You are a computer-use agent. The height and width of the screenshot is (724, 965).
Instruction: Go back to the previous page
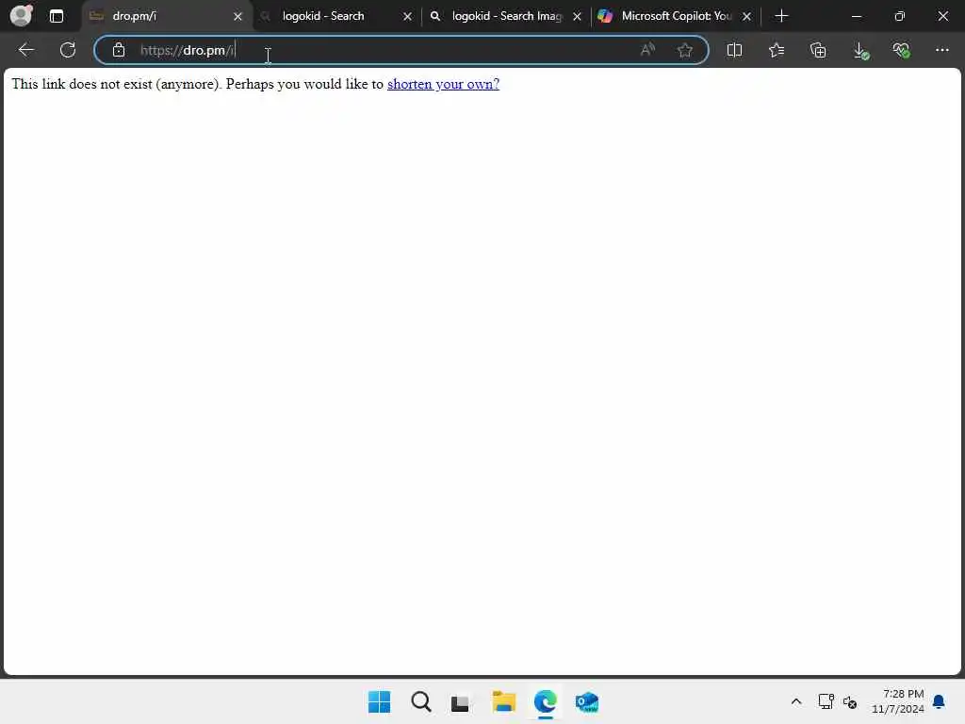(x=25, y=50)
